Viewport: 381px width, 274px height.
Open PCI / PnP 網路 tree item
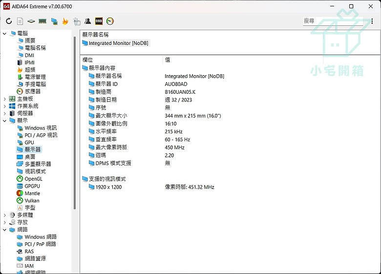[x=37, y=244]
